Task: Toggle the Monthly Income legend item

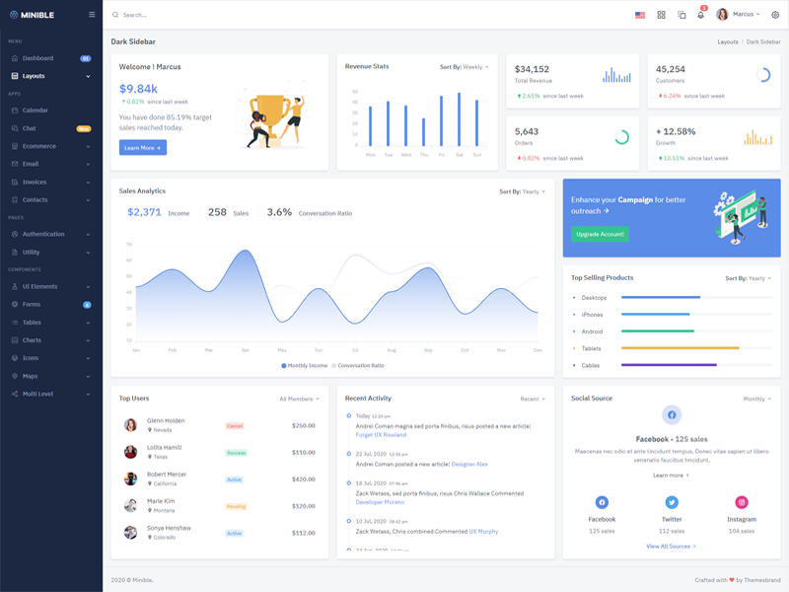Action: 305,365
